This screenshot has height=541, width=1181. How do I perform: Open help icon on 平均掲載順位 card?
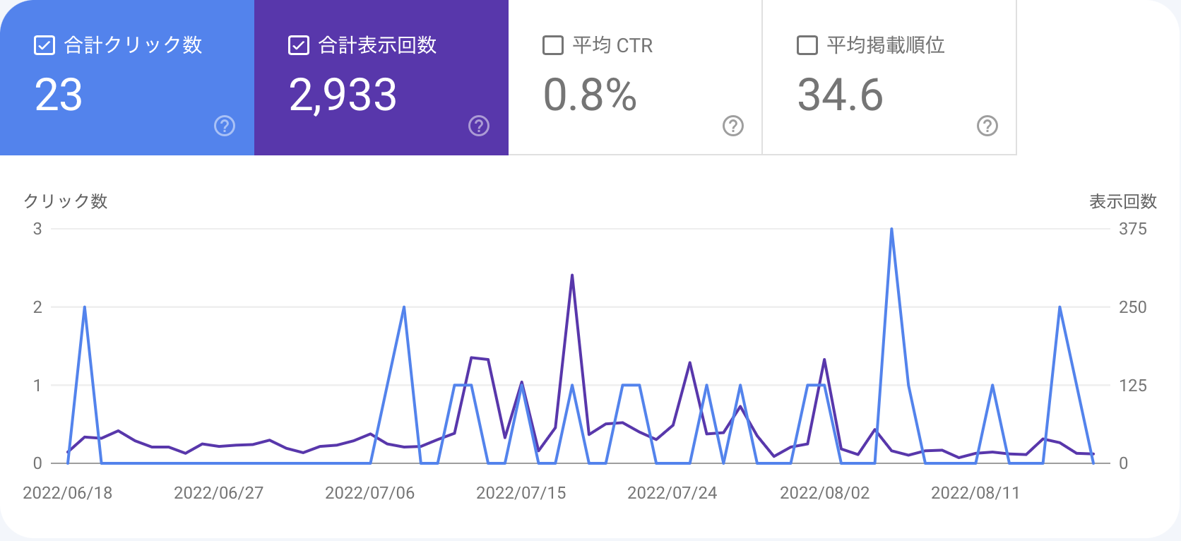(987, 126)
